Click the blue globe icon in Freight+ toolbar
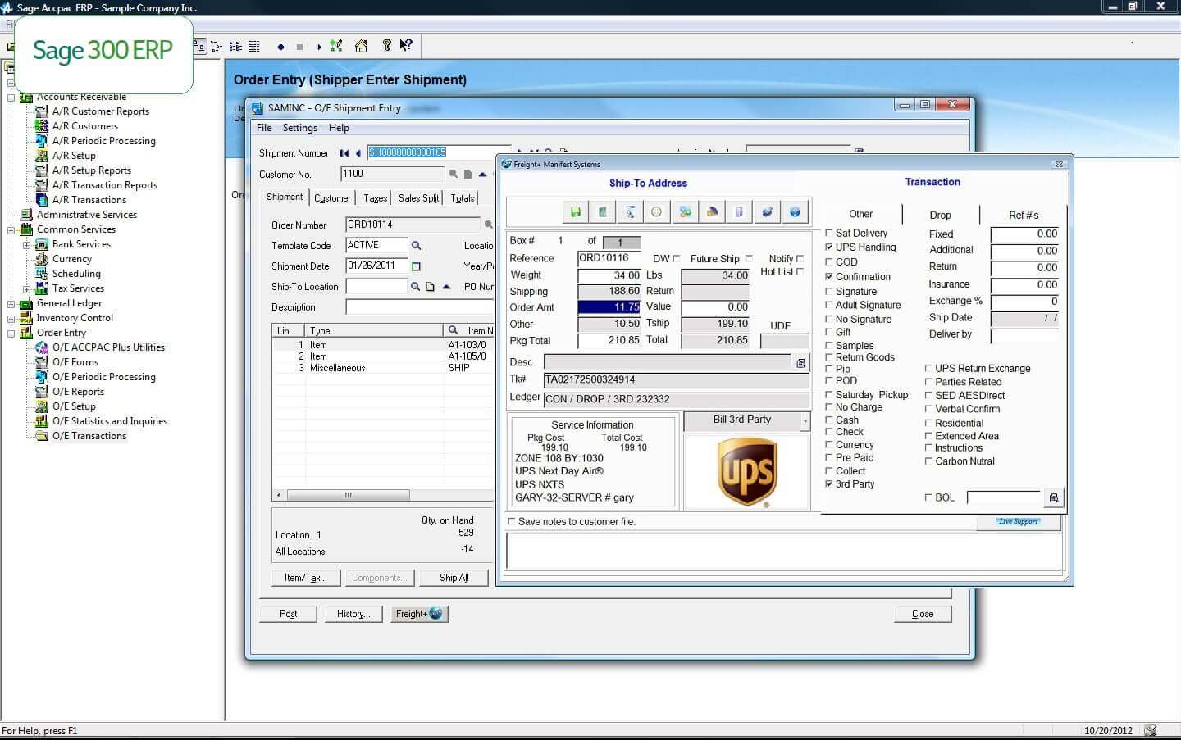This screenshot has width=1181, height=740. (795, 212)
